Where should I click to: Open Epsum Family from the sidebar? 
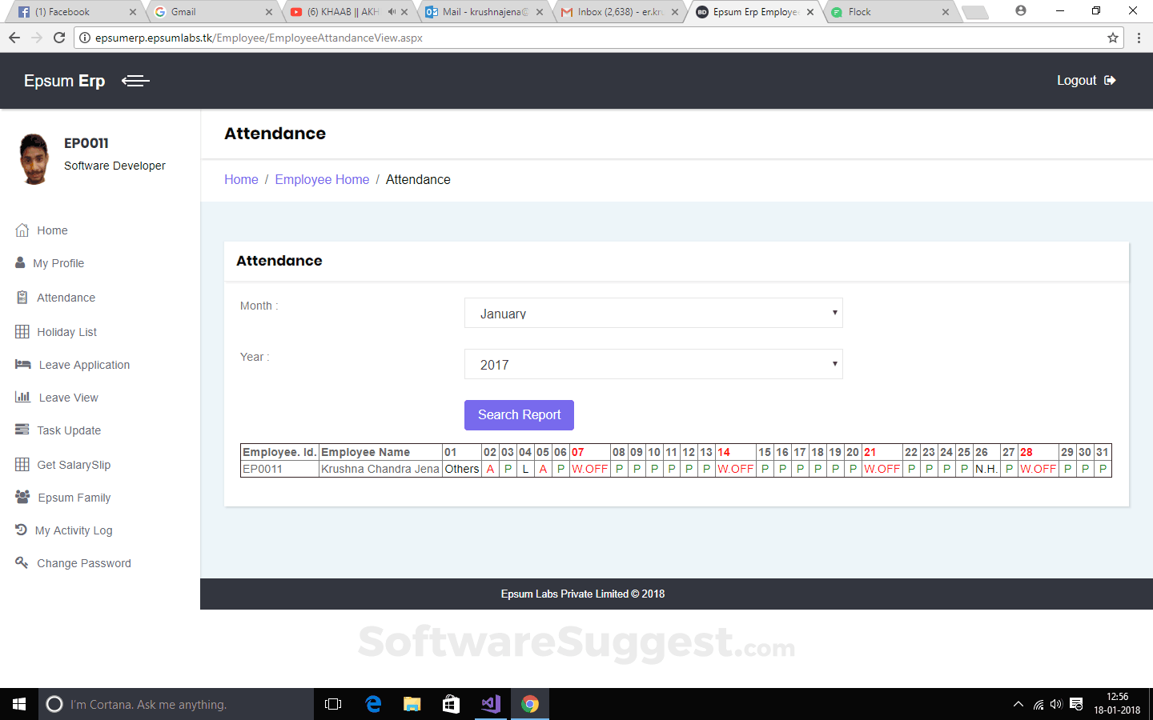pos(22,497)
